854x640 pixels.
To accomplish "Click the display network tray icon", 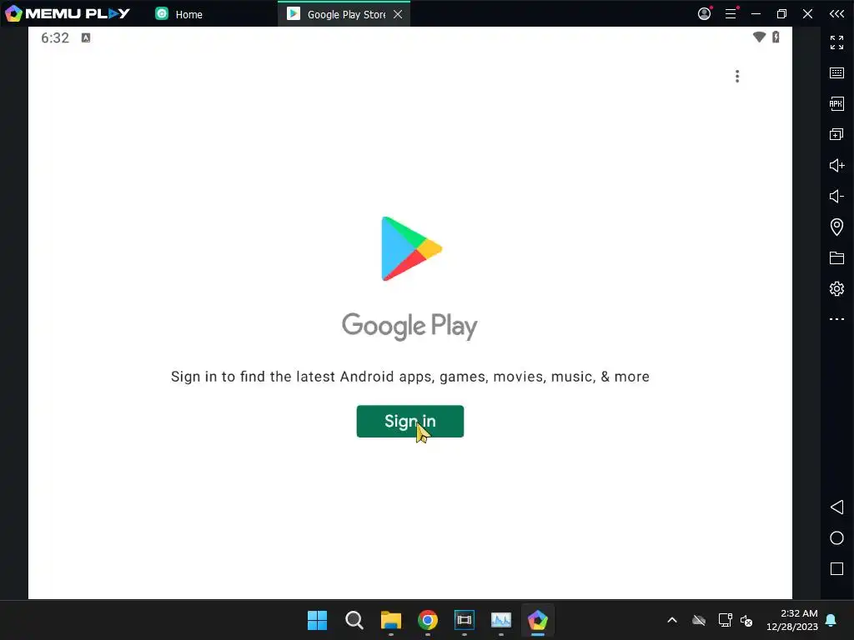I will pyautogui.click(x=725, y=620).
